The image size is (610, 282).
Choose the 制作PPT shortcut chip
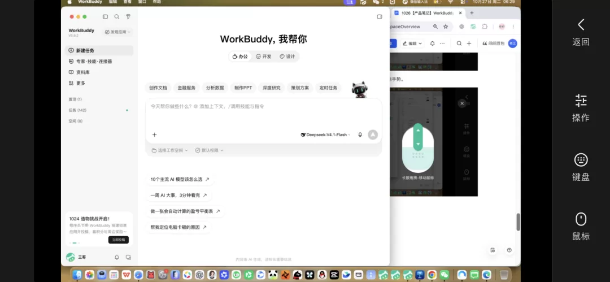coord(243,88)
